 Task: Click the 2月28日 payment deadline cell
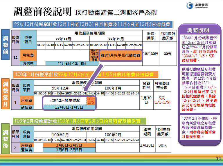147,145
